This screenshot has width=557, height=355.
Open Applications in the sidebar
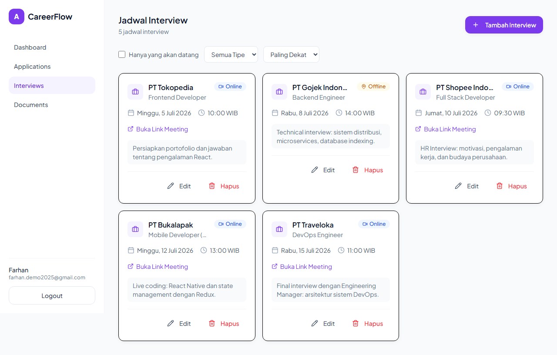tap(52, 67)
